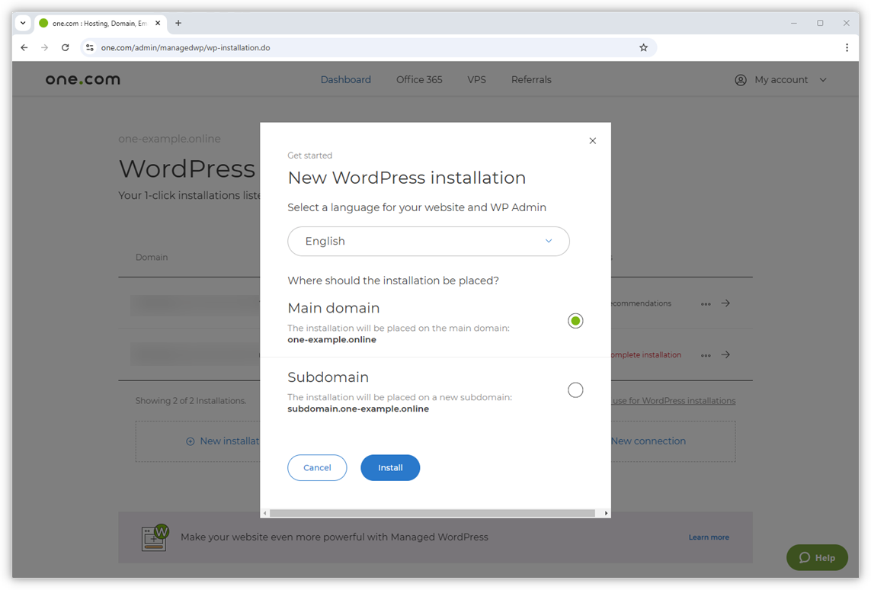The image size is (871, 590).
Task: Bookmark the page using the star icon
Action: tap(643, 47)
